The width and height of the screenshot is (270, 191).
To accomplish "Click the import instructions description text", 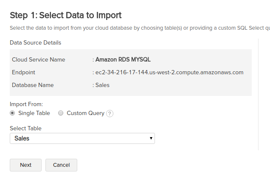I will click(140, 28).
